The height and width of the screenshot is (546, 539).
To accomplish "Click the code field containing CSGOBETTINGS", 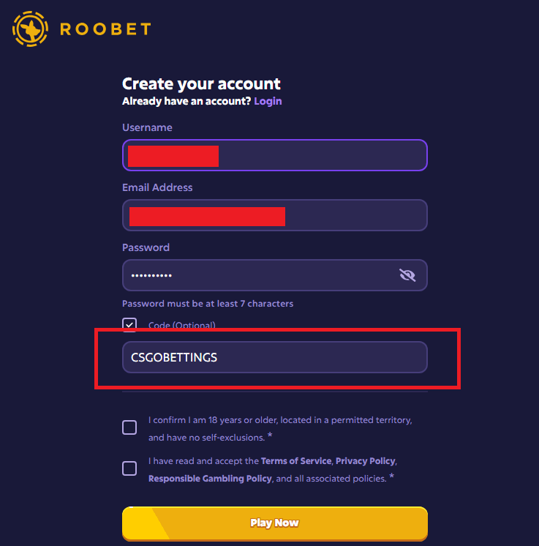I will click(274, 357).
